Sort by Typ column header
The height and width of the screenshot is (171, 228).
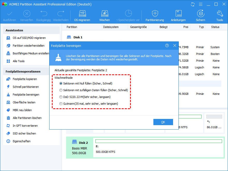coord(201,27)
